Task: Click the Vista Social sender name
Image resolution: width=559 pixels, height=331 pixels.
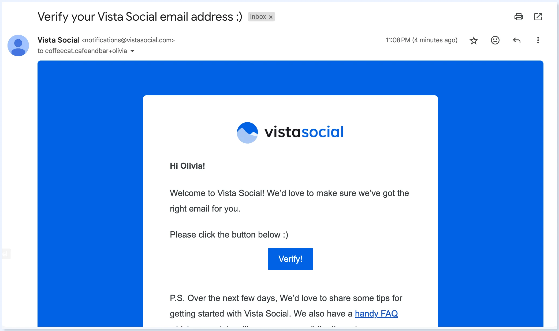Action: point(59,40)
